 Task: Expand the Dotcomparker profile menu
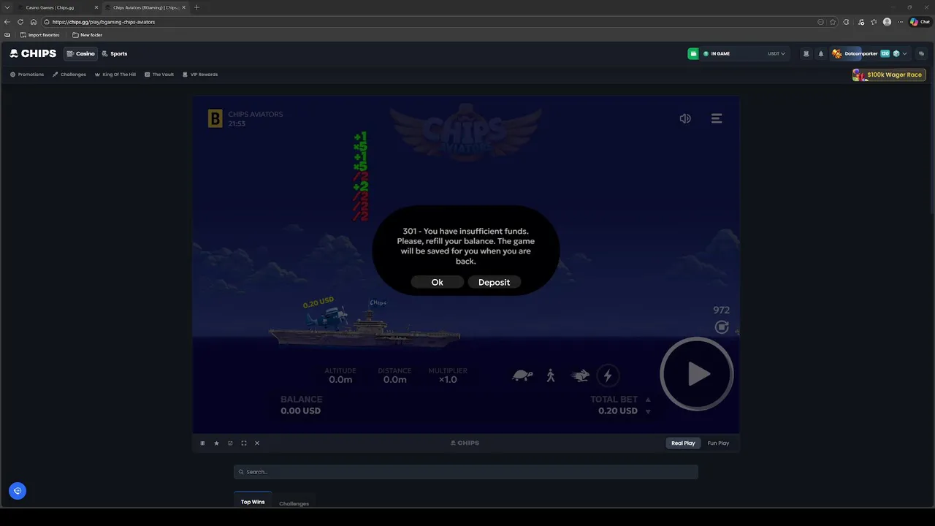tap(869, 53)
